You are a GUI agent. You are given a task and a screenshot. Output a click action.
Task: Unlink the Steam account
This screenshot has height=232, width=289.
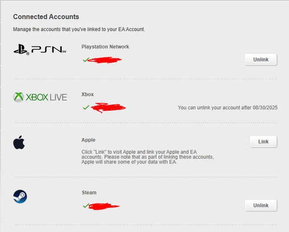[x=261, y=206]
